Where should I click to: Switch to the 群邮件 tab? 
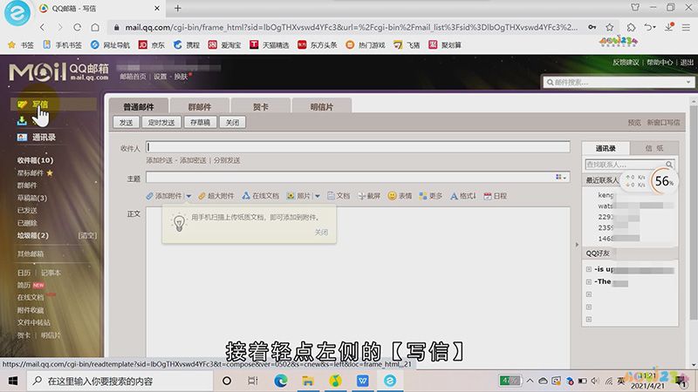200,106
